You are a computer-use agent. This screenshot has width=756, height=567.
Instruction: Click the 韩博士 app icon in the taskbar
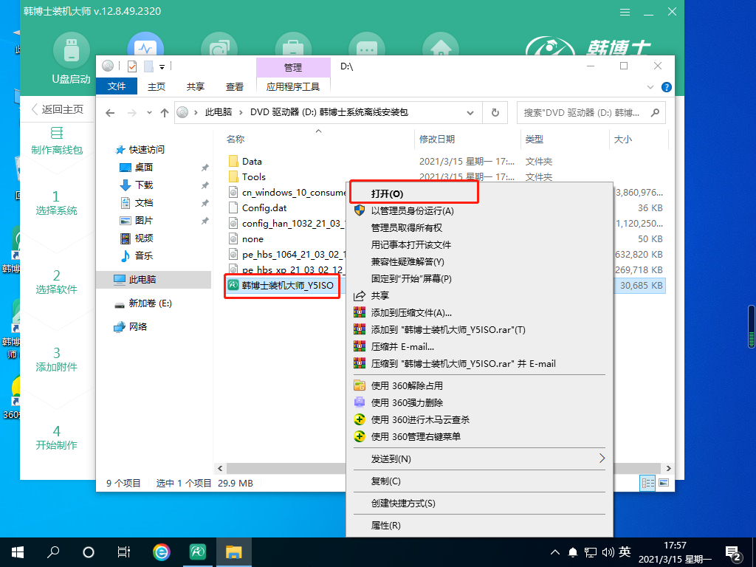coord(197,551)
